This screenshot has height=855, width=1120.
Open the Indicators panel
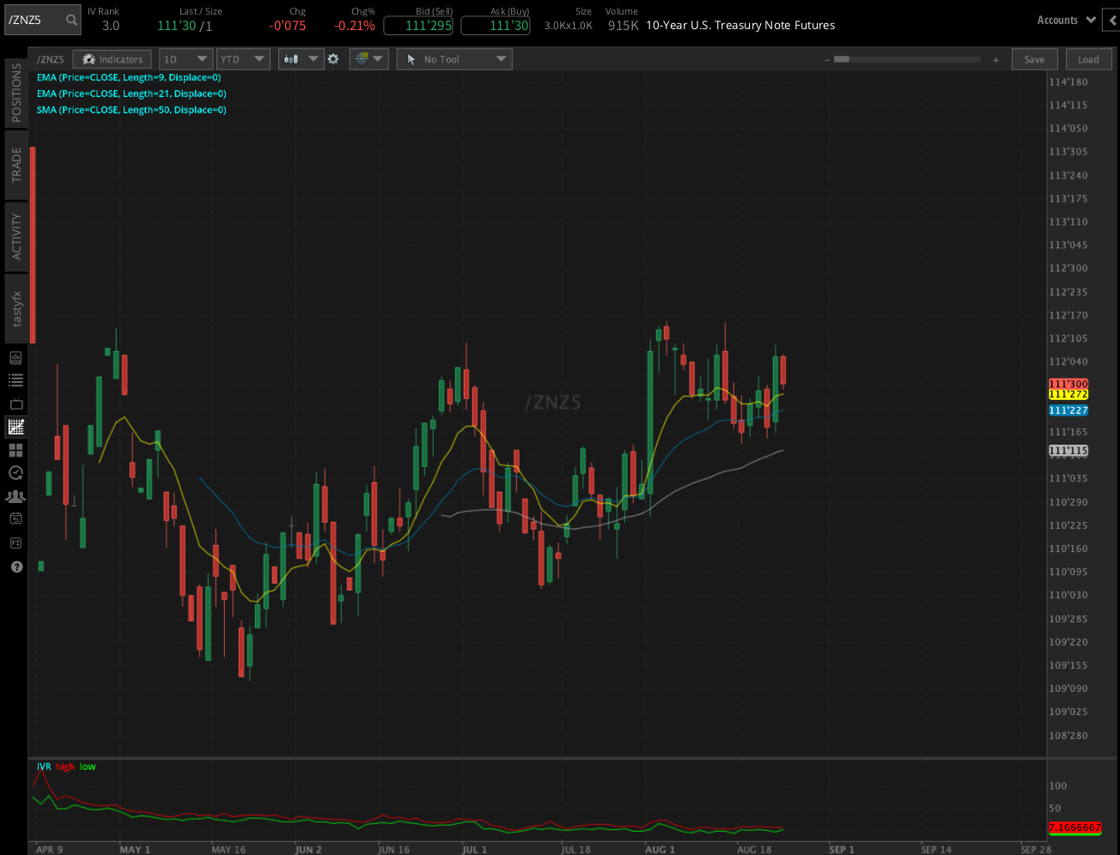coord(113,59)
